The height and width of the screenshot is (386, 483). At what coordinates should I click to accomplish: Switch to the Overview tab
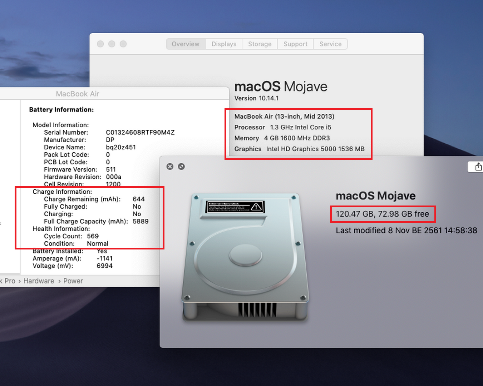tap(186, 44)
